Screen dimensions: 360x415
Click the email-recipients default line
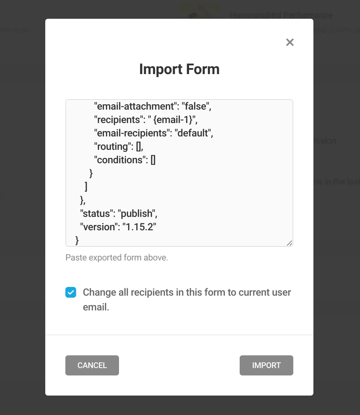tap(153, 133)
